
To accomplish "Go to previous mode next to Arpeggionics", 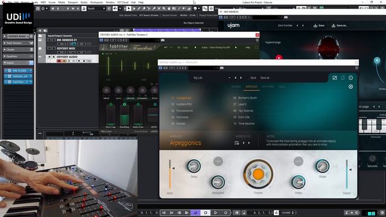I will [x=244, y=143].
